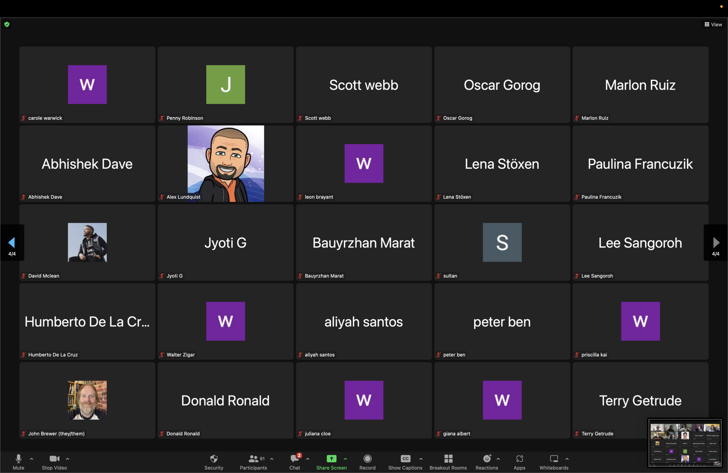This screenshot has height=473, width=728.
Task: Expand the Share Screen options caret
Action: pyautogui.click(x=345, y=459)
